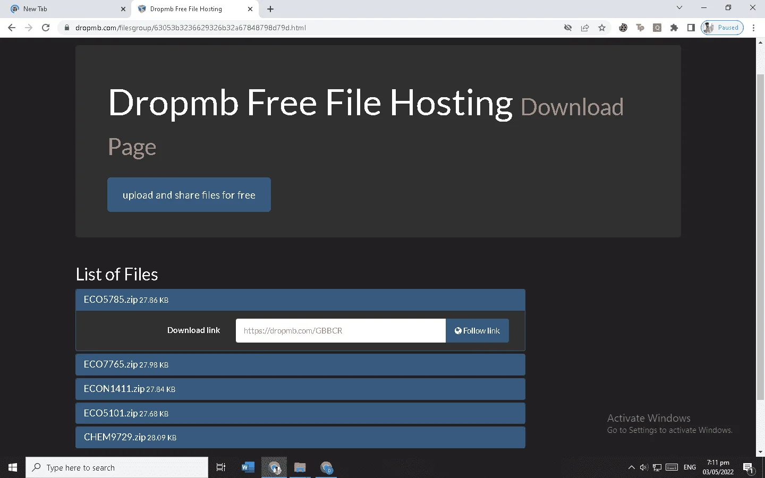The image size is (765, 478).
Task: Go back to the previous page
Action: [x=12, y=28]
